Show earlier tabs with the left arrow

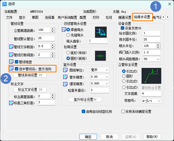click(x=164, y=17)
